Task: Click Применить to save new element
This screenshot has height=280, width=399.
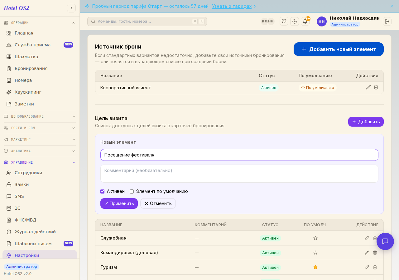Action: pyautogui.click(x=119, y=203)
